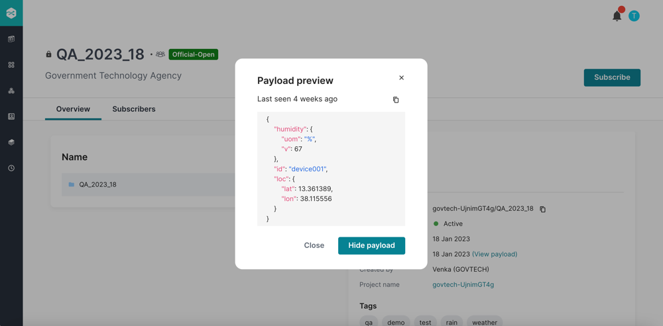Screen dimensions: 663x326
Task: Click the View payload link
Action: coord(495,254)
